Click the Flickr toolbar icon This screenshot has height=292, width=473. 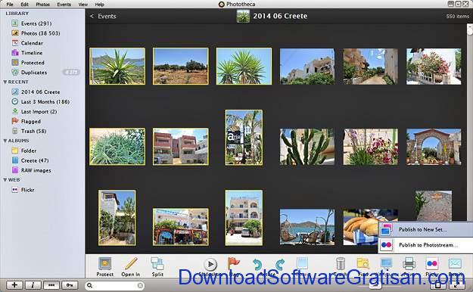tap(431, 264)
